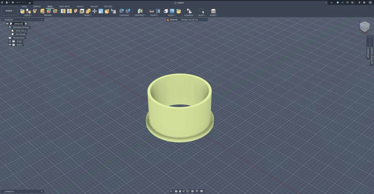Image resolution: width=374 pixels, height=194 pixels.
Task: Click the Insert Derive icon
Action: (166, 11)
